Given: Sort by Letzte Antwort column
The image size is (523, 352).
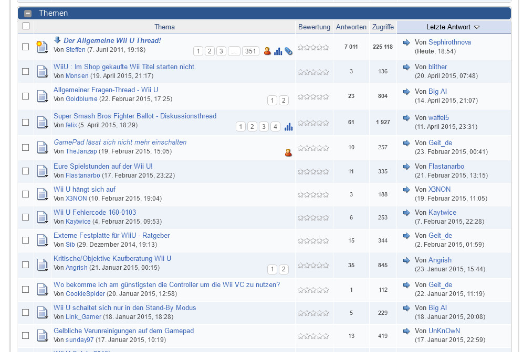Looking at the screenshot, I should (448, 27).
